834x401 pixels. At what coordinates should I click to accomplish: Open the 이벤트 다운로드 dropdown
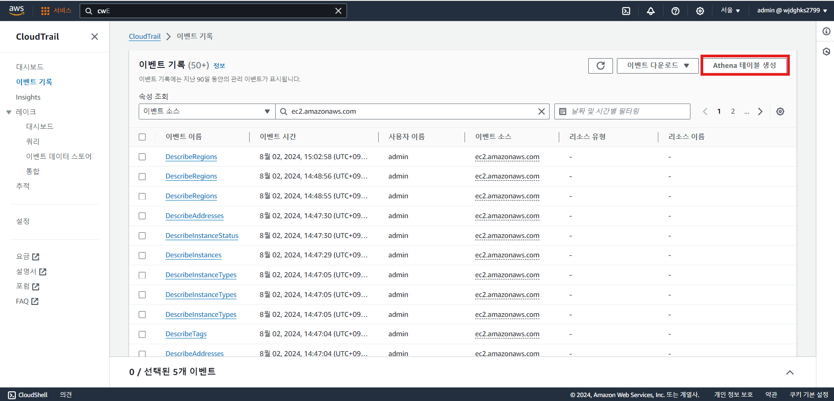point(658,66)
